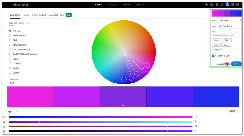The height and width of the screenshot is (136, 244).
Task: Open the Adobe apps grid icon
Action: point(233,4)
